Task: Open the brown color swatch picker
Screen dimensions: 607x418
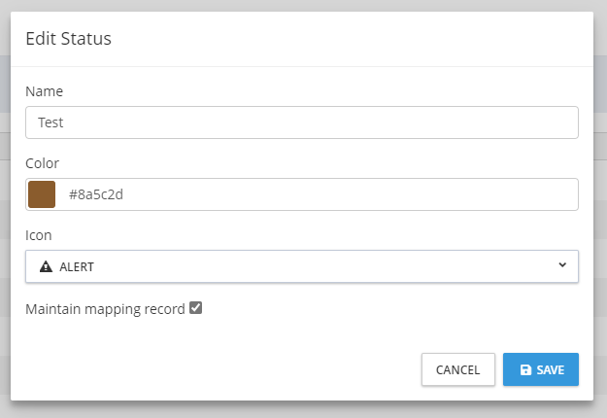Action: coord(42,194)
